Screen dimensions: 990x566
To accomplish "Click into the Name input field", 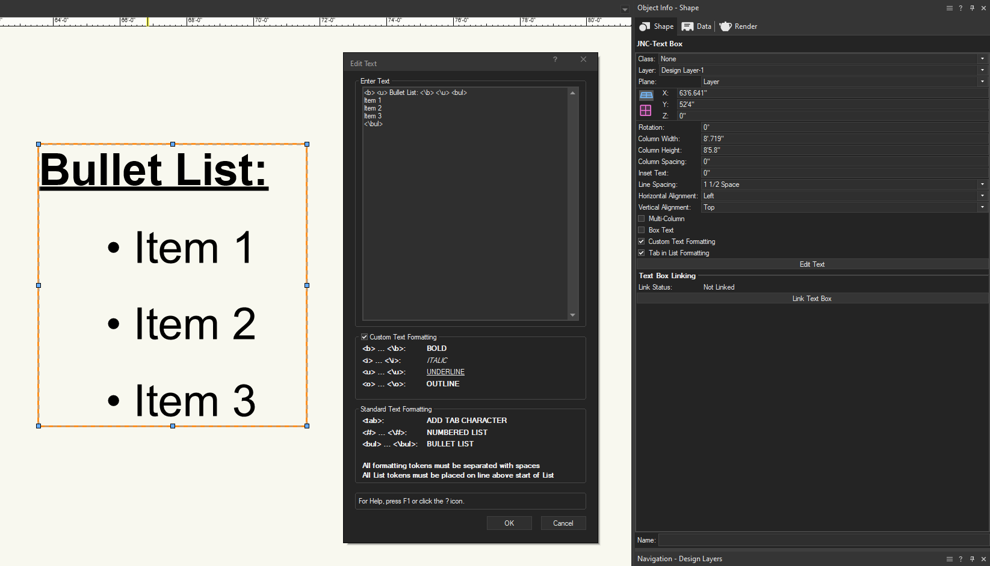I will point(822,540).
